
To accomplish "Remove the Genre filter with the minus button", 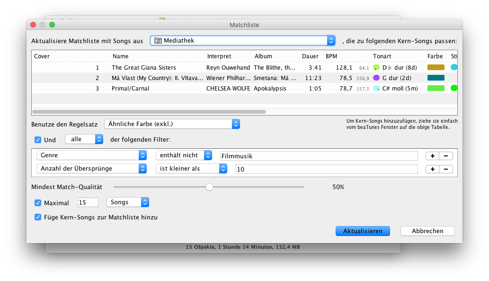I will [x=446, y=155].
